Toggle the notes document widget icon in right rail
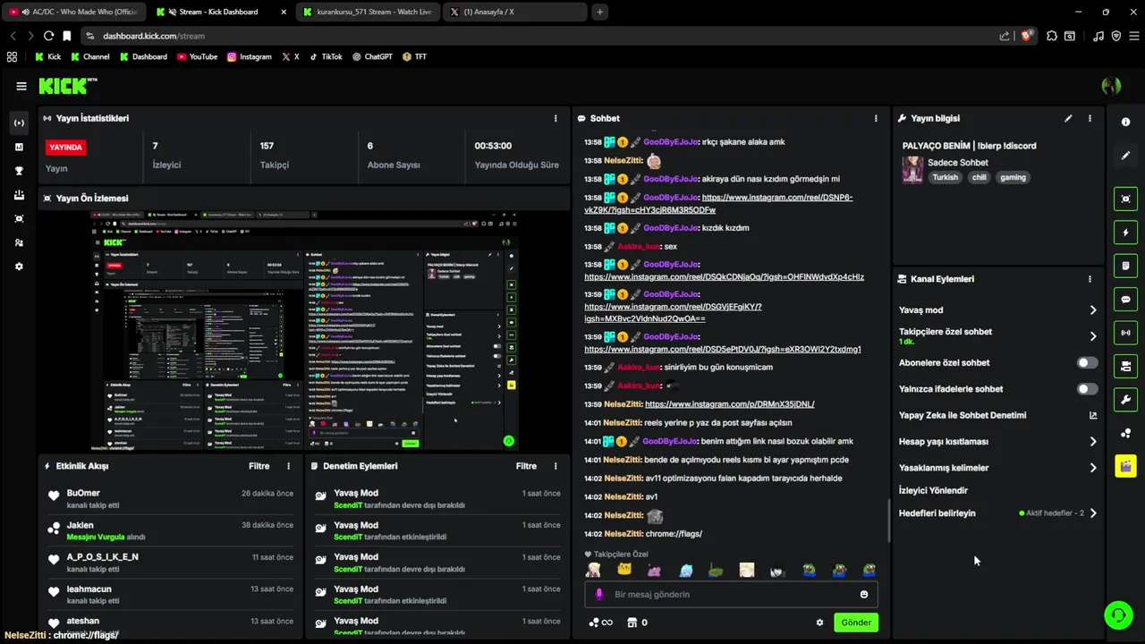1145x644 pixels. coord(1125,266)
